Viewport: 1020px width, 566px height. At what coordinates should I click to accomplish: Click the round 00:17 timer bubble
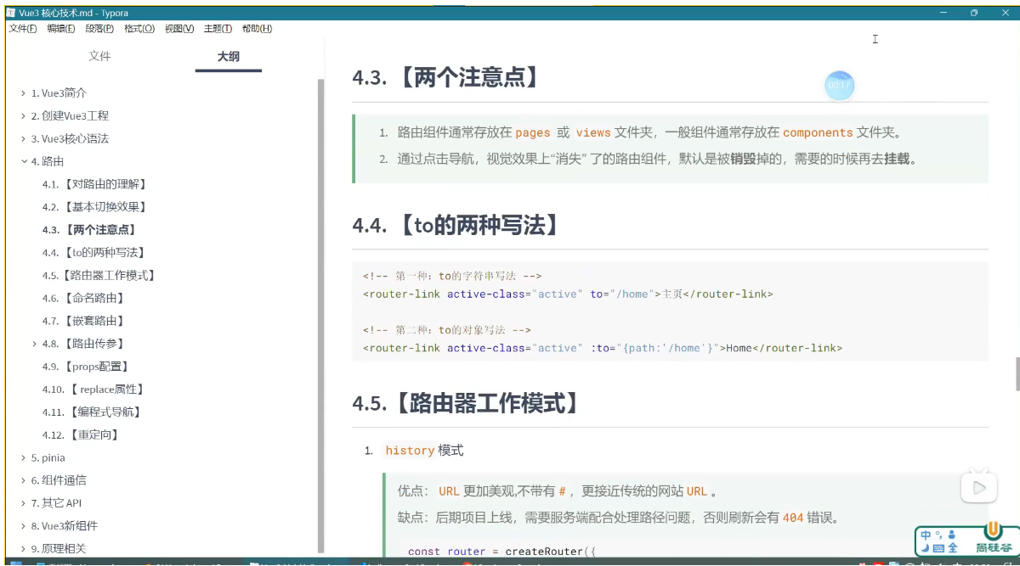coord(839,85)
